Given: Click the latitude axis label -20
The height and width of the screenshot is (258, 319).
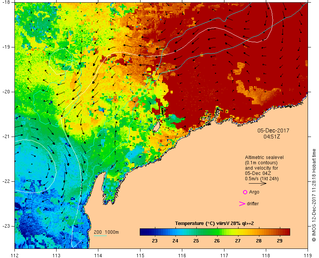Looking at the screenshot, I should click(5, 92).
